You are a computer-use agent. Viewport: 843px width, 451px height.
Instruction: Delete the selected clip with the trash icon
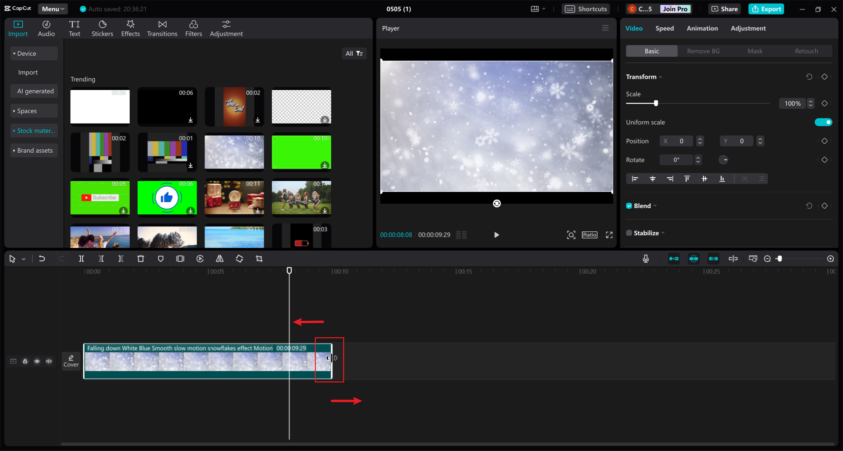click(141, 258)
